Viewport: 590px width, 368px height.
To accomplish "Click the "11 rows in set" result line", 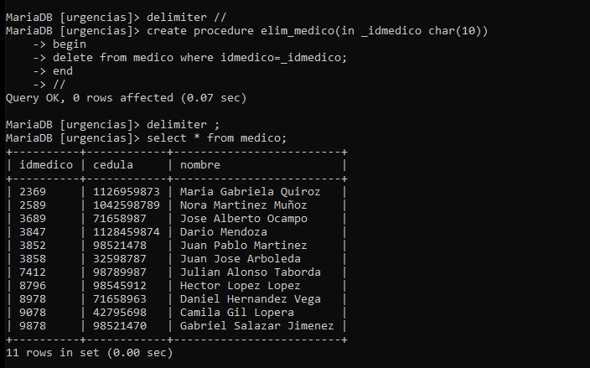I will click(x=89, y=353).
